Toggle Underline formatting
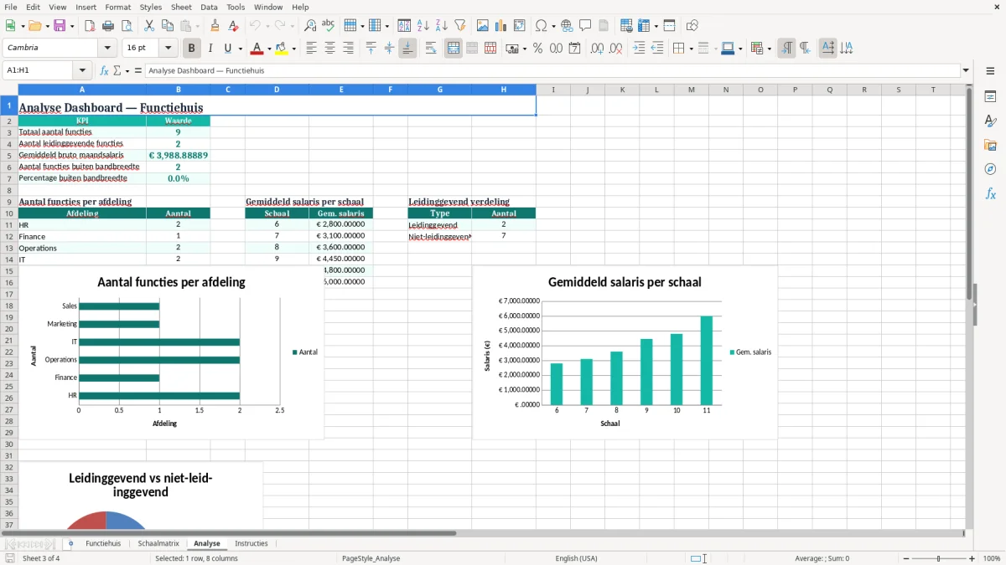The height and width of the screenshot is (565, 1006). point(228,49)
